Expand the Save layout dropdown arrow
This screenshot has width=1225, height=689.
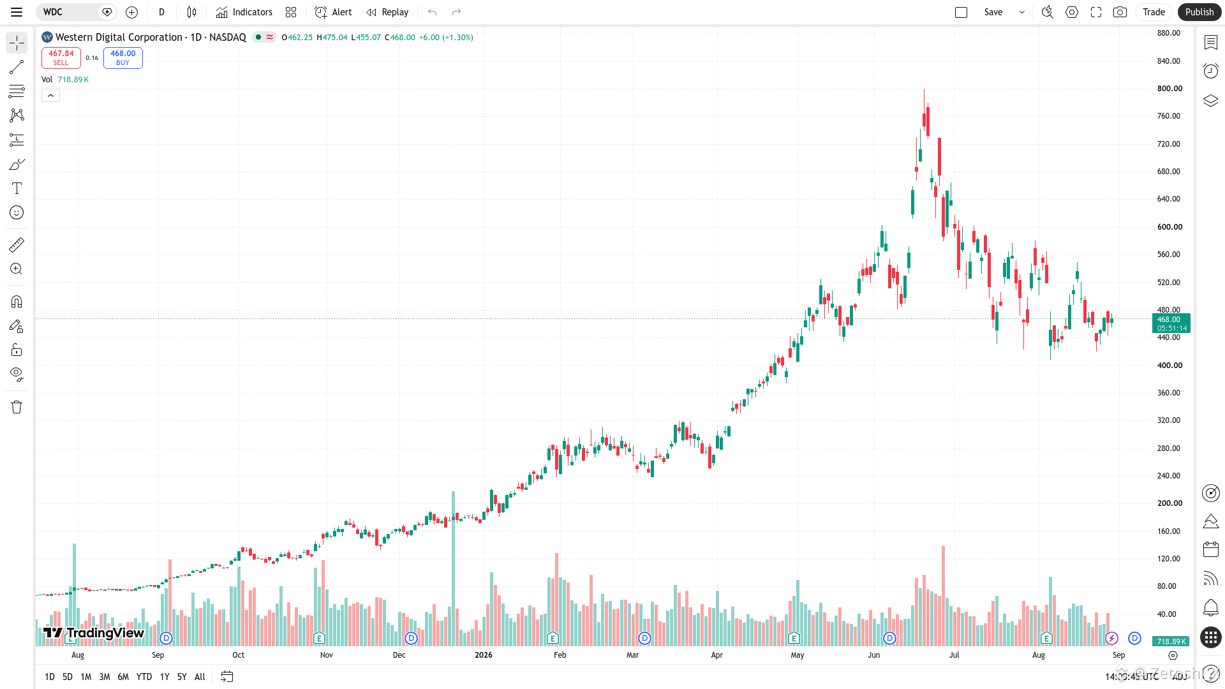click(x=1021, y=12)
